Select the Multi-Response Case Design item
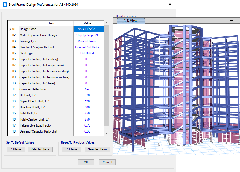 pos(46,35)
